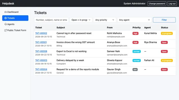Click the Dashboard speedometer icon
The width and height of the screenshot is (179, 100).
pyautogui.click(x=6, y=12)
